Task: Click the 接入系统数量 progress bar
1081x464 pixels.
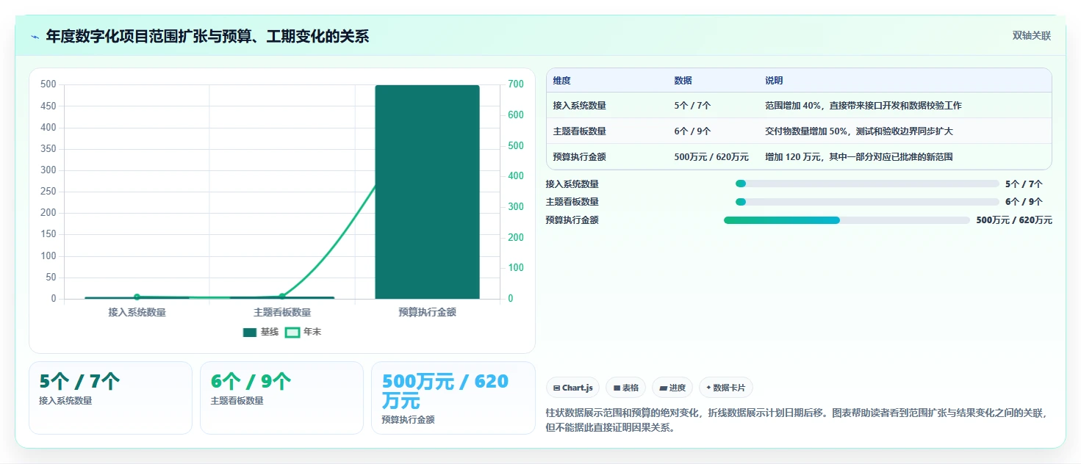Action: click(867, 184)
